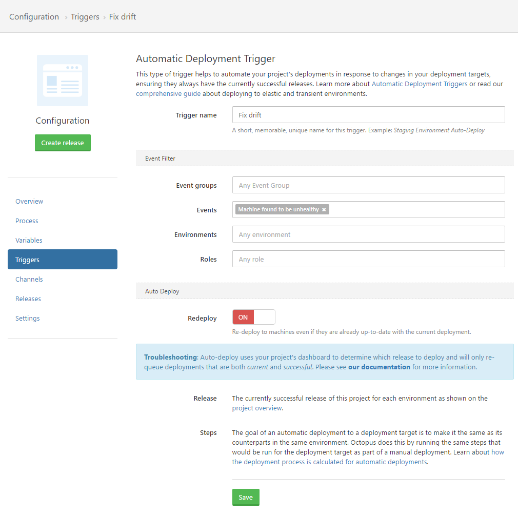Select Variables in the side menu
The width and height of the screenshot is (518, 515).
coord(29,241)
